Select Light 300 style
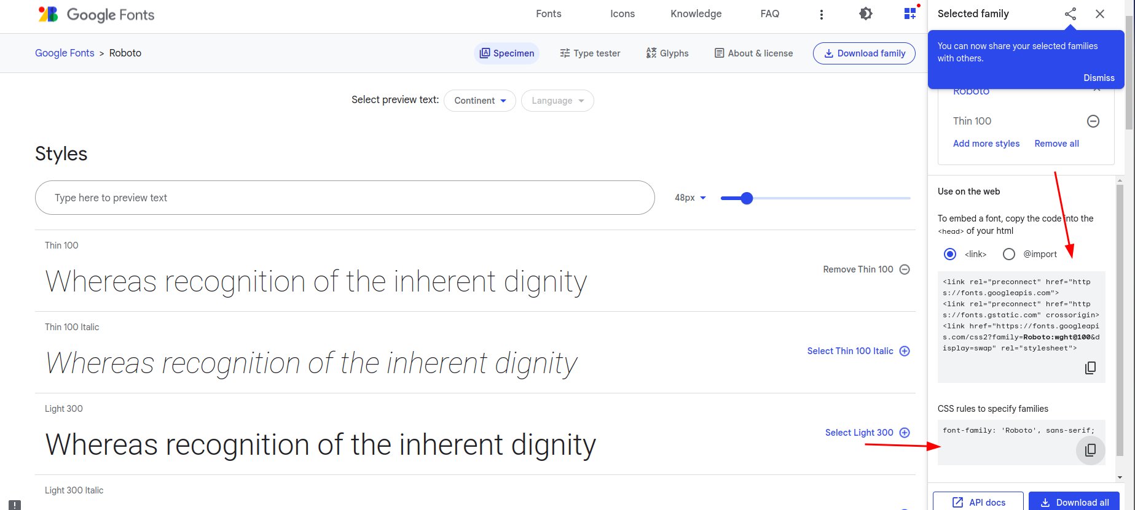The height and width of the screenshot is (510, 1135). coord(868,433)
